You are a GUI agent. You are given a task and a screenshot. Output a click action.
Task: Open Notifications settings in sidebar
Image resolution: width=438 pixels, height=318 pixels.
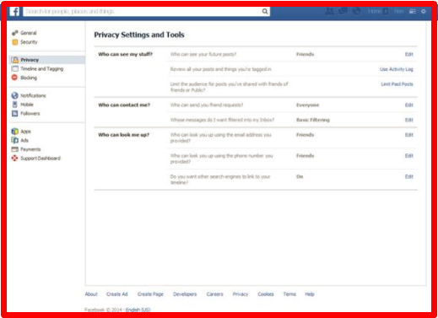[x=33, y=95]
